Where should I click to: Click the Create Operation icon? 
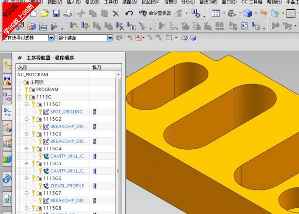pyautogui.click(x=54, y=26)
